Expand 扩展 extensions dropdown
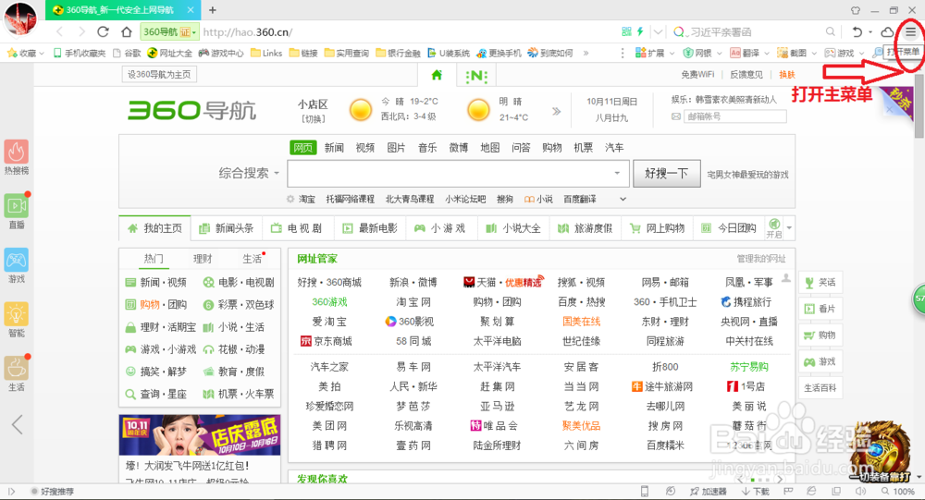The width and height of the screenshot is (925, 500). point(672,53)
